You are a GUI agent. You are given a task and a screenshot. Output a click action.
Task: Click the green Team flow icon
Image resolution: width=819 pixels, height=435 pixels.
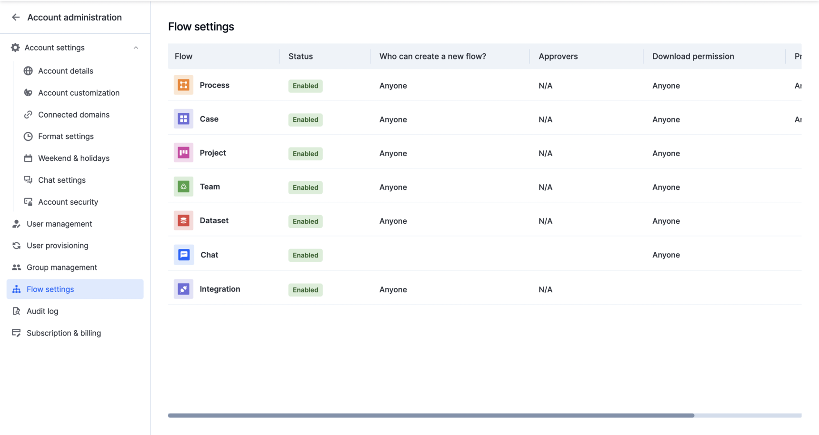[183, 187]
